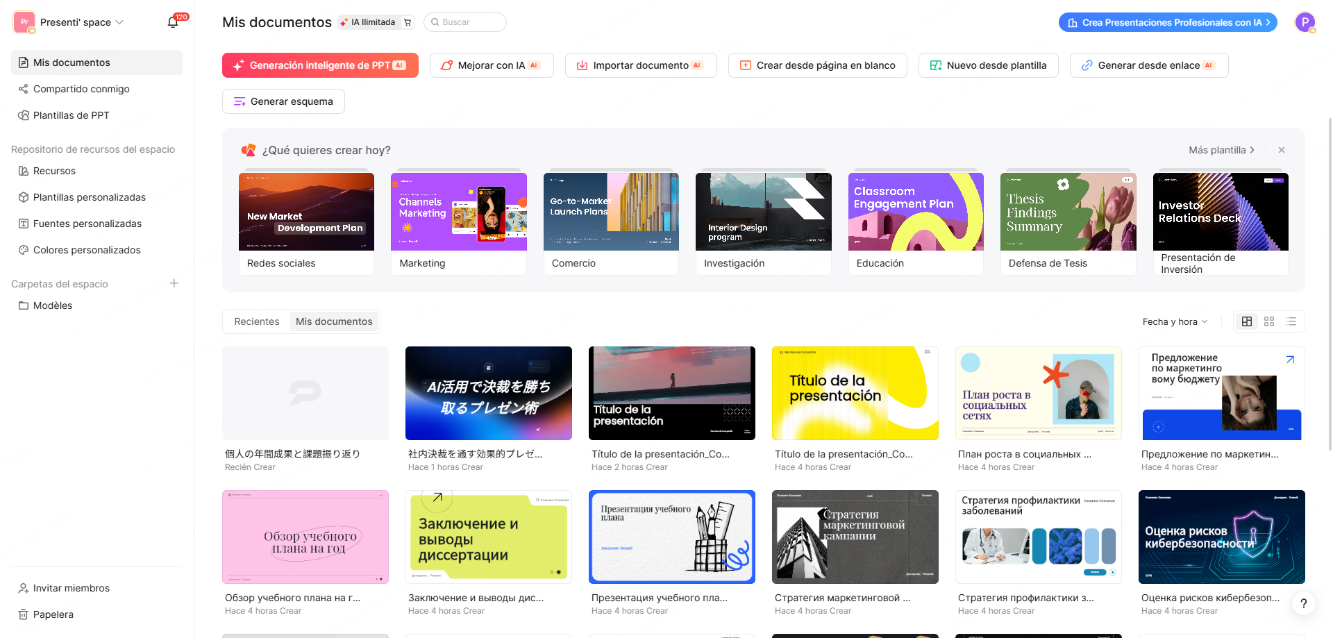Viewport: 1333px width, 638px height.
Task: Select the Marketing template card
Action: [x=459, y=224]
